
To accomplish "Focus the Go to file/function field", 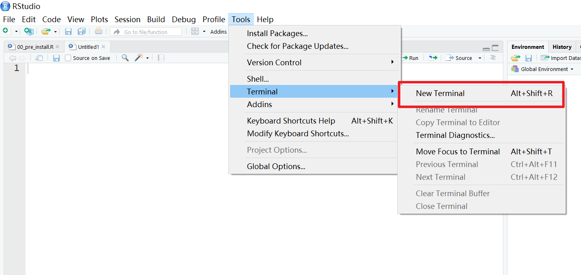I will click(x=146, y=32).
